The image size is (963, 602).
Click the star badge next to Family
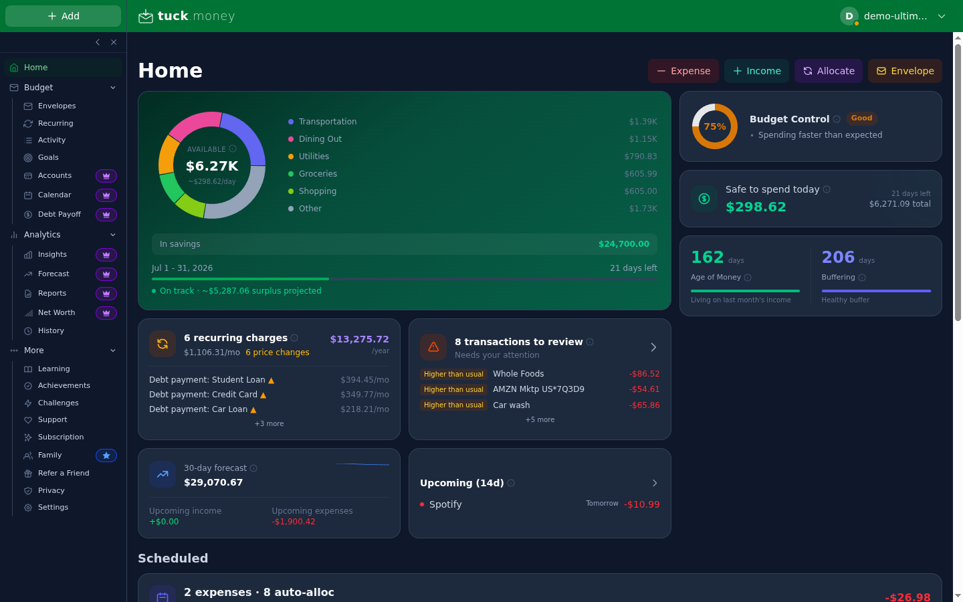[106, 456]
